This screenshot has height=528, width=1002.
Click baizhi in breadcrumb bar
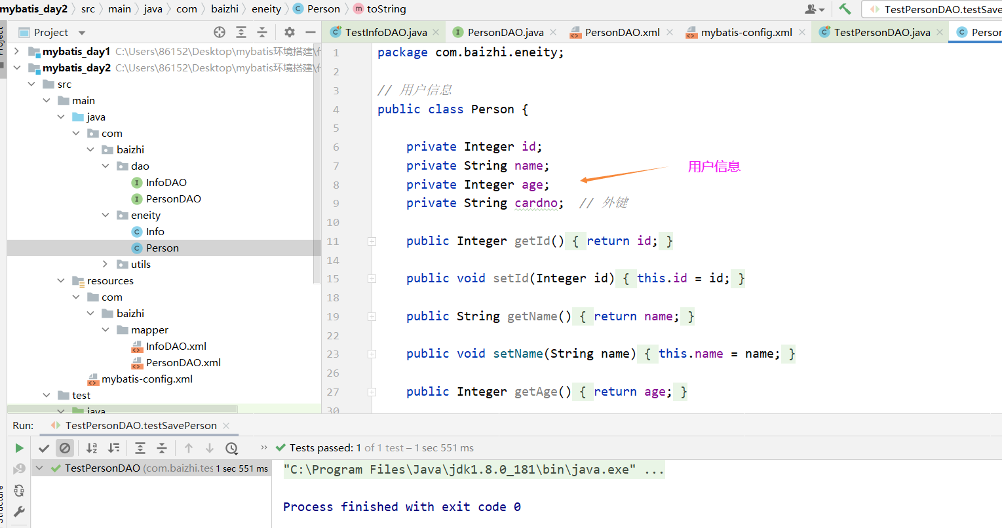[x=225, y=9]
